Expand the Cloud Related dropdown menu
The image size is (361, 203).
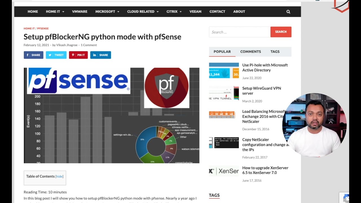point(143,12)
